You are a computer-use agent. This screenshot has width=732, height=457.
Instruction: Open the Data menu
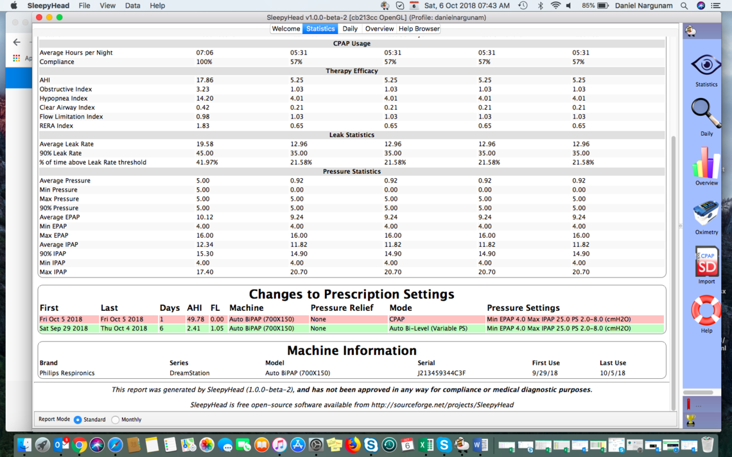[132, 6]
